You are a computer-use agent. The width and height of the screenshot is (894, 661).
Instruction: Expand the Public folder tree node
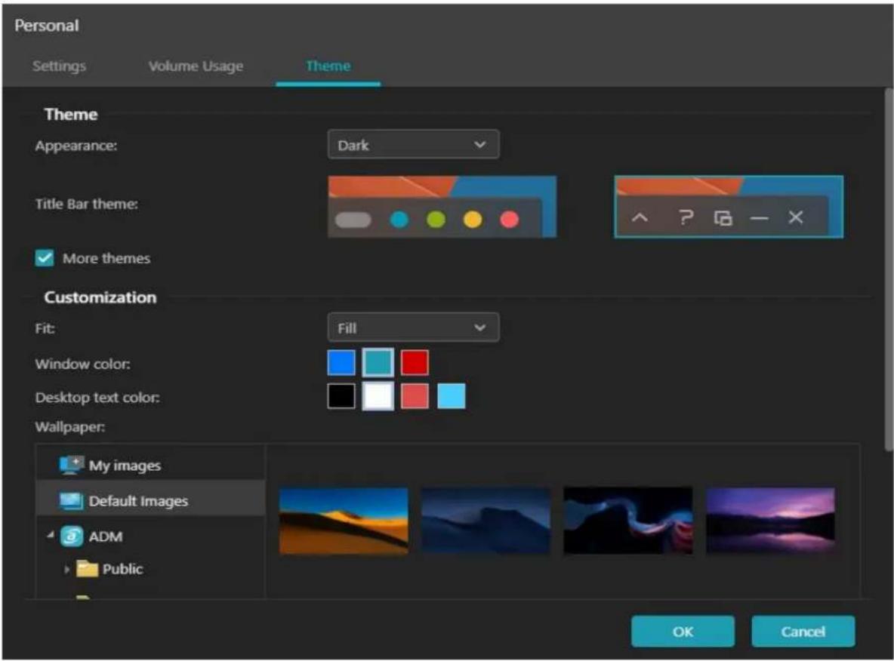(66, 570)
